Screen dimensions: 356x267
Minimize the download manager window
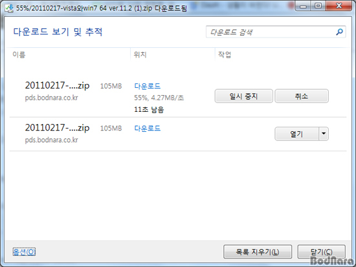pyautogui.click(x=303, y=6)
